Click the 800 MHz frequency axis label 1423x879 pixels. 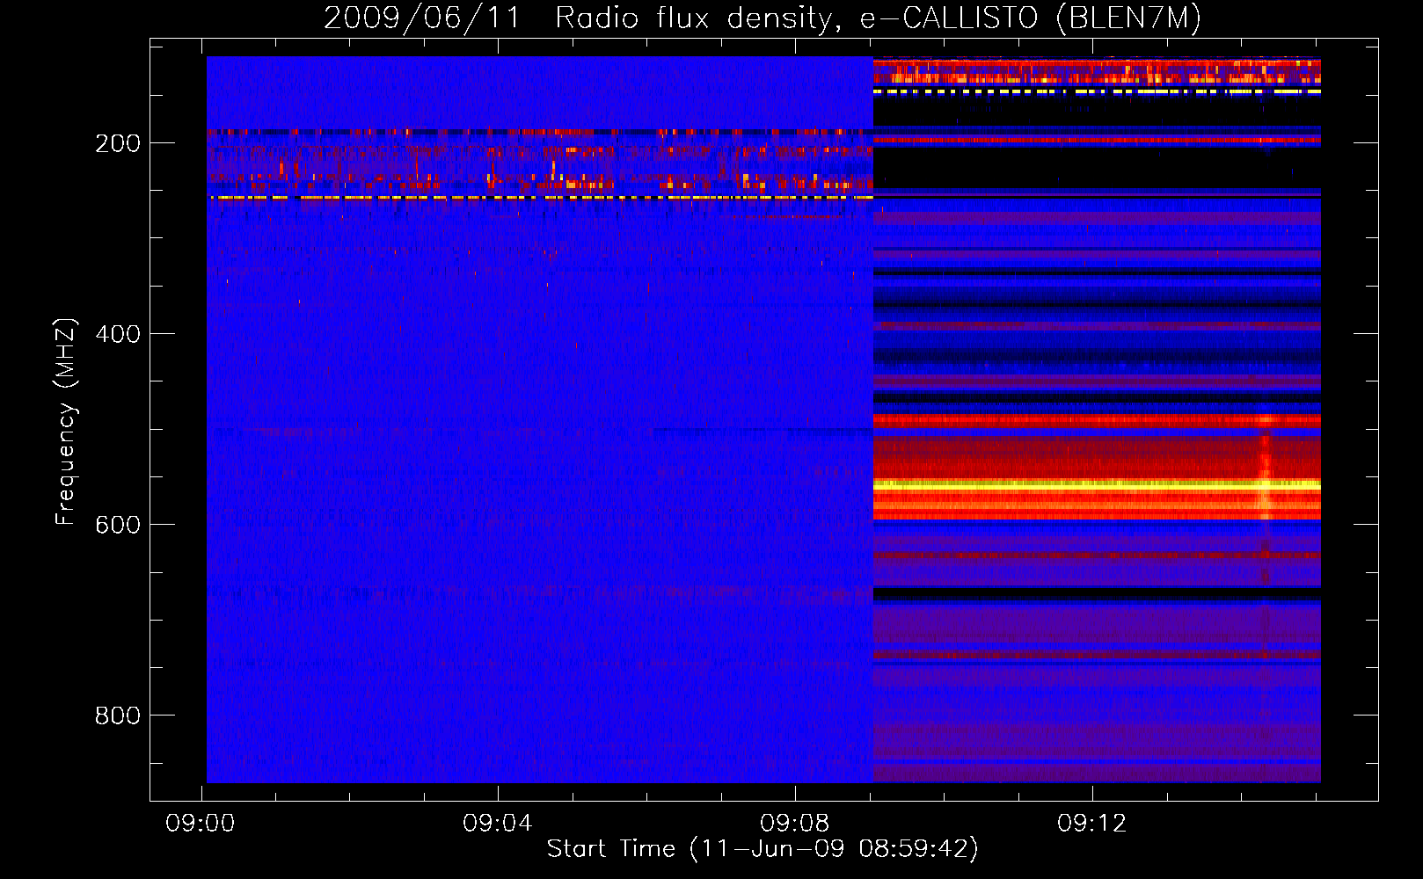(x=118, y=716)
